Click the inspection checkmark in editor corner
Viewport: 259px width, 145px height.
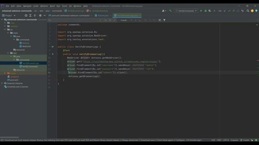pyautogui.click(x=257, y=25)
